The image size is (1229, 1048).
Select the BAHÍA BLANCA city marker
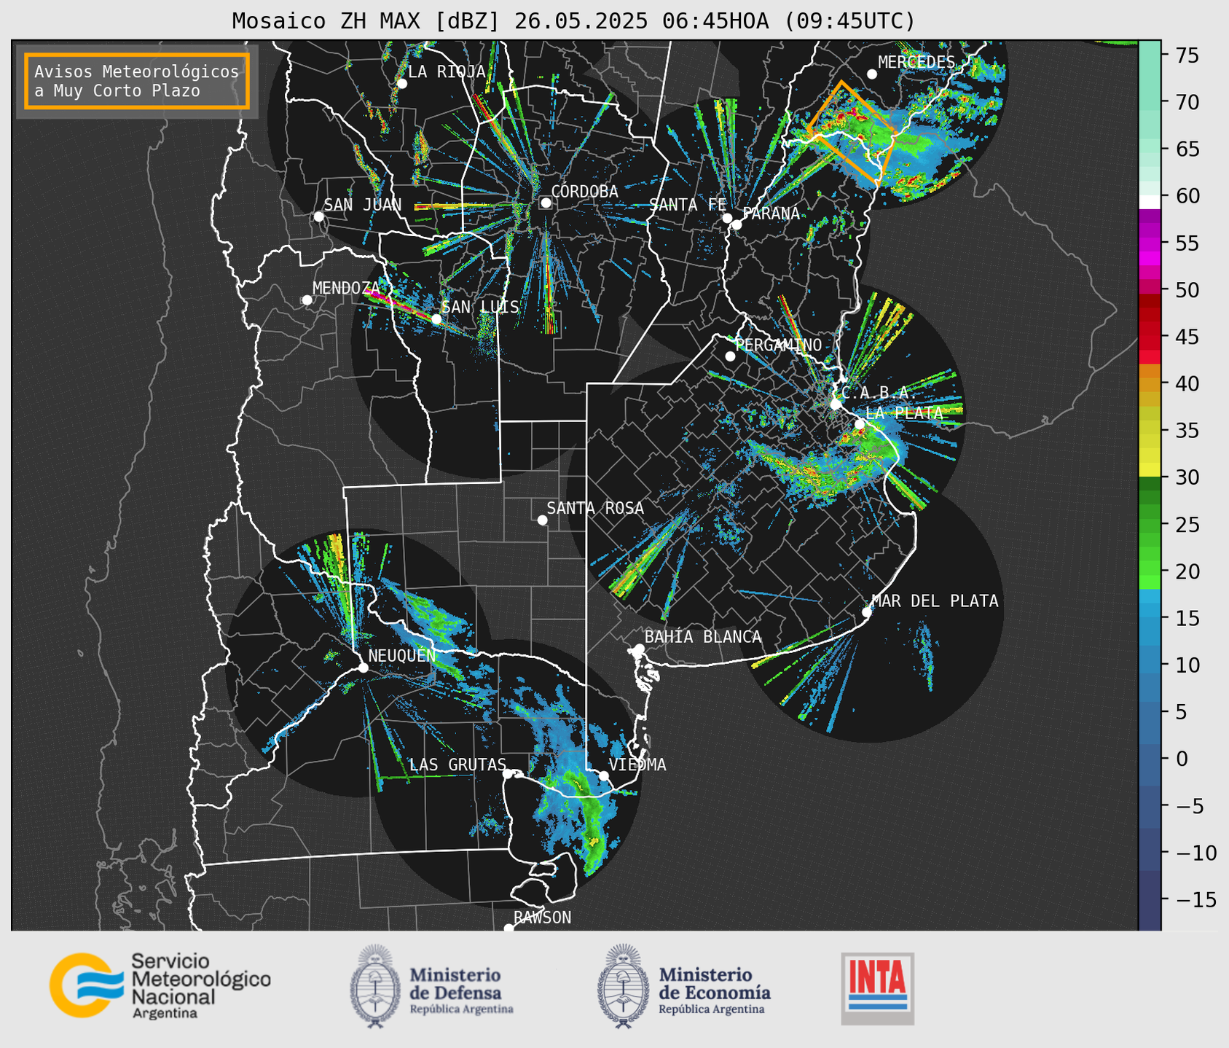[639, 649]
